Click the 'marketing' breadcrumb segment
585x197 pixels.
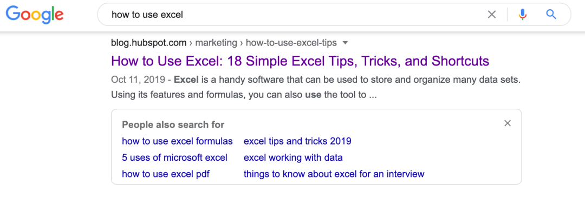point(216,43)
